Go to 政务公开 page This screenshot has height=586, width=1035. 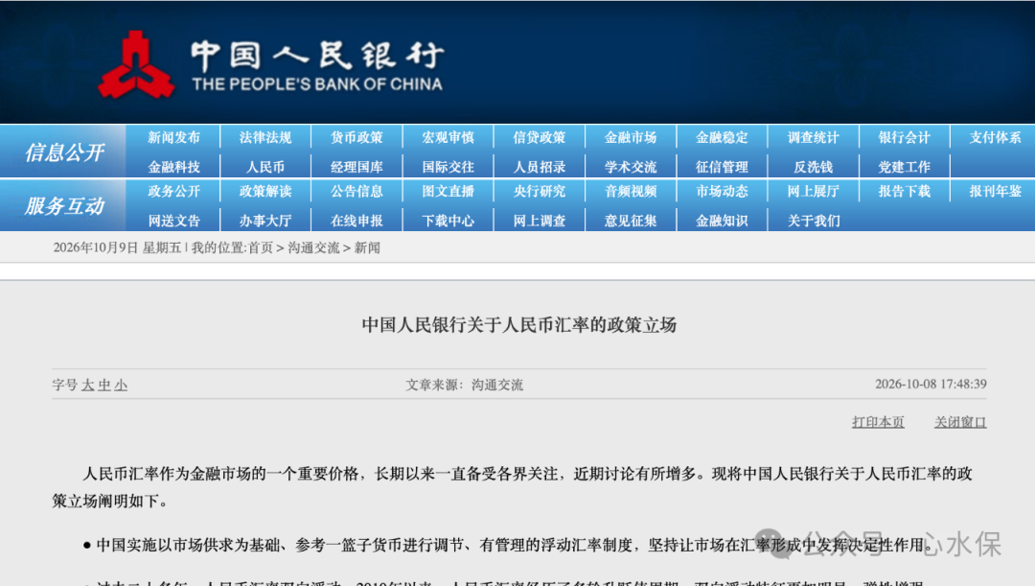coord(173,191)
